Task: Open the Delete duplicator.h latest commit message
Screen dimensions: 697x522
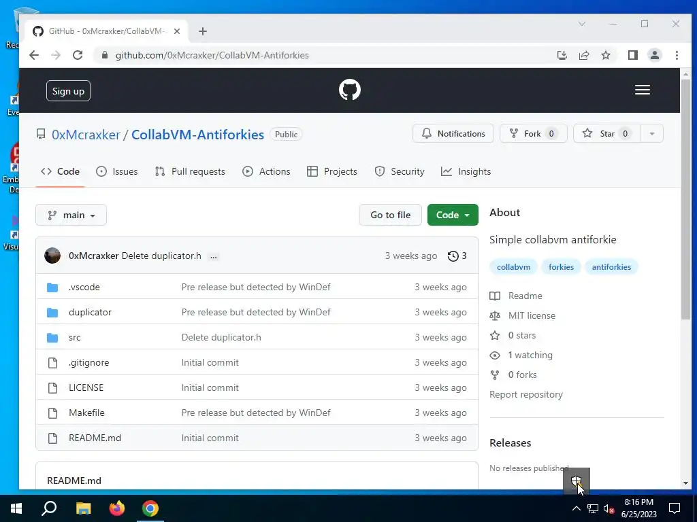Action: (x=161, y=256)
